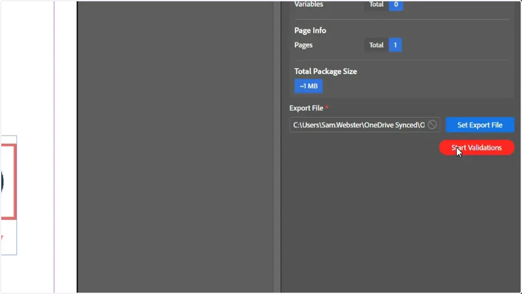Click the Start Validations button
522x294 pixels.
477,148
